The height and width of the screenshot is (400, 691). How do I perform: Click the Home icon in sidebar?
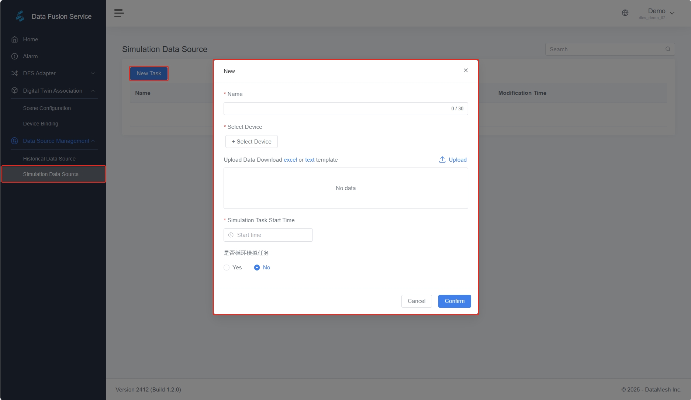tap(15, 39)
